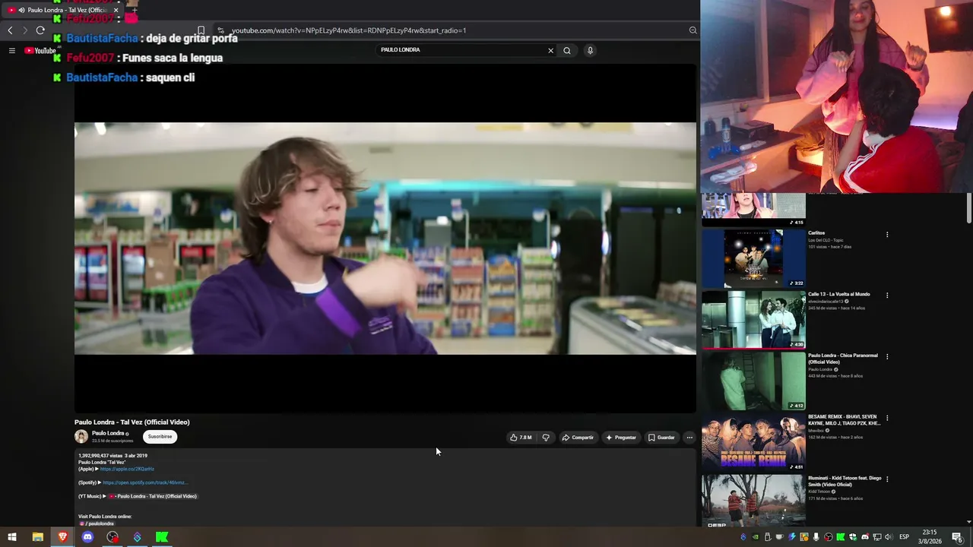Go back using the browser back arrow
This screenshot has height=547, width=973.
[x=10, y=30]
